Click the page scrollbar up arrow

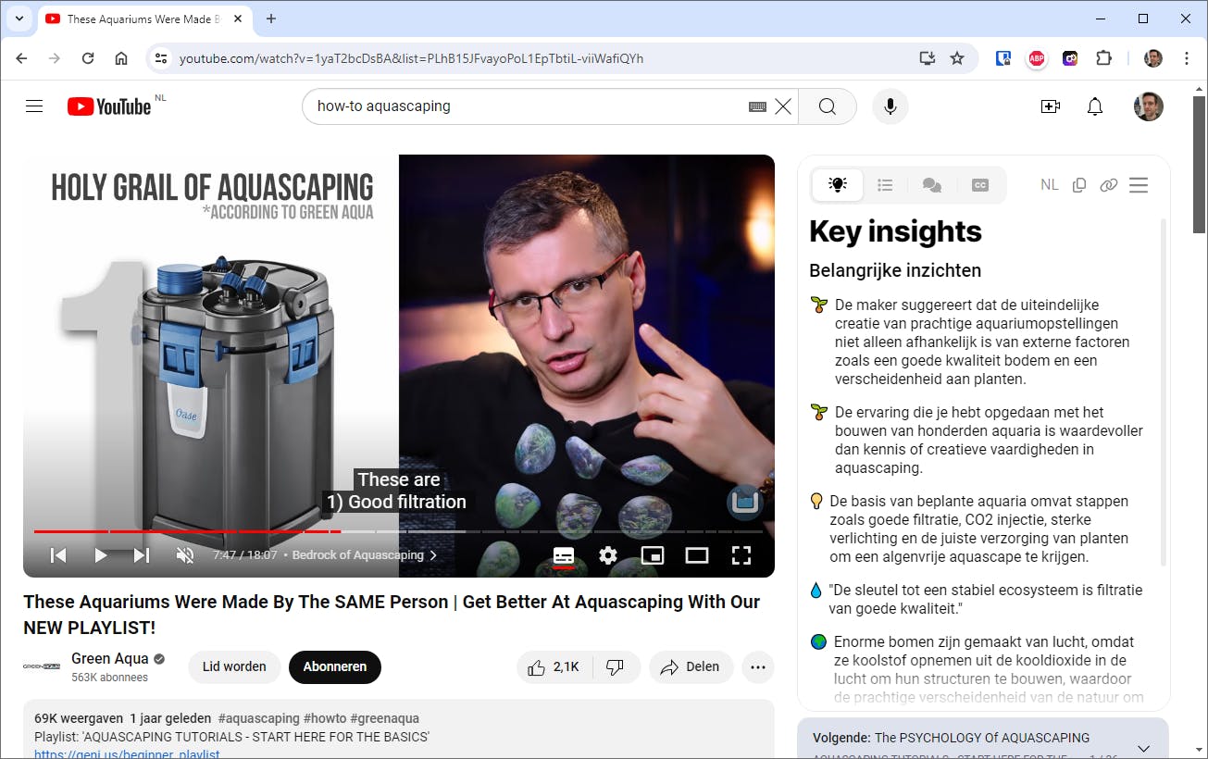[x=1200, y=88]
